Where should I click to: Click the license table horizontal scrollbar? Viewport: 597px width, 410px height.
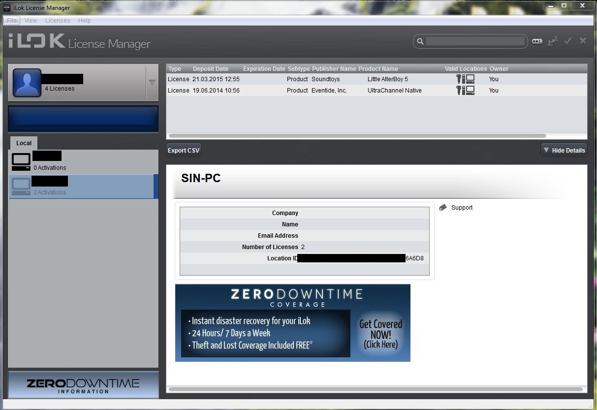pyautogui.click(x=357, y=136)
